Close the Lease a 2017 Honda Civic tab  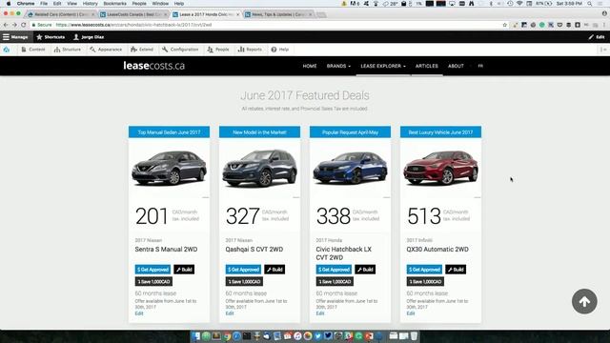tap(238, 14)
